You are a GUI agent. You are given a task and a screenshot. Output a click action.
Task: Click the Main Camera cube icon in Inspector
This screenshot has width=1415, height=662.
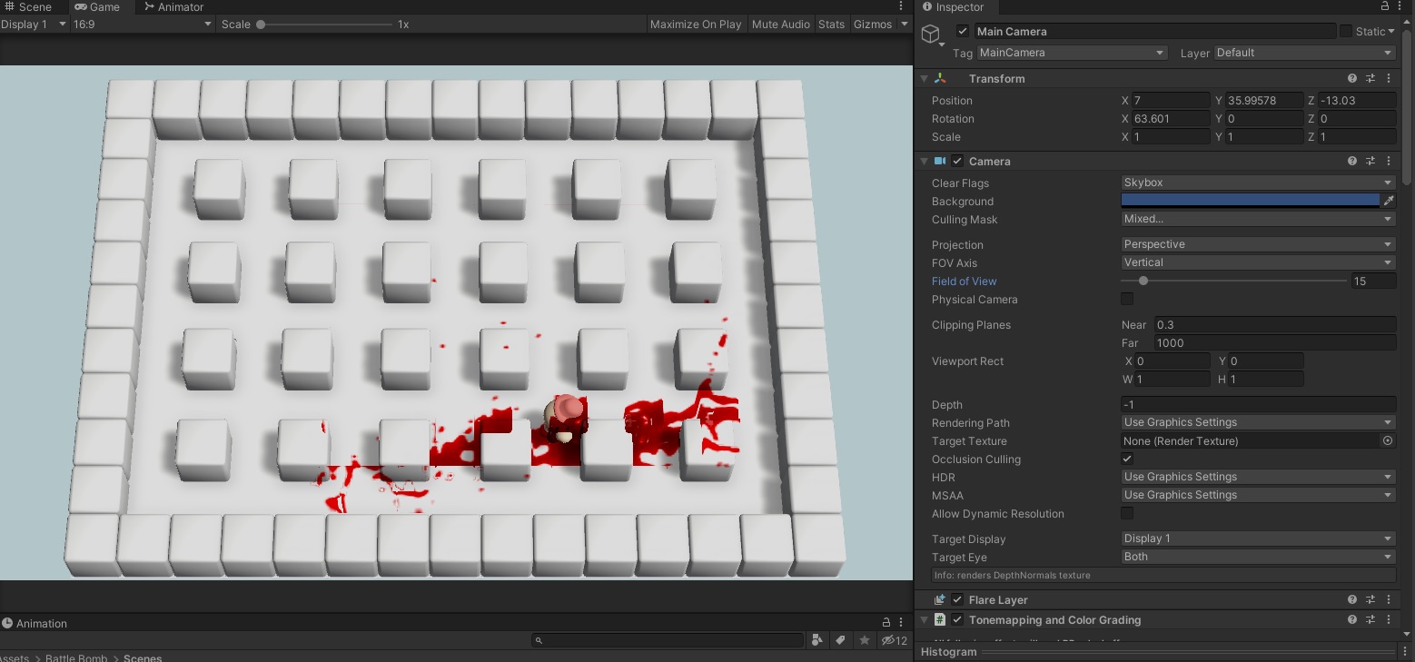[x=930, y=34]
